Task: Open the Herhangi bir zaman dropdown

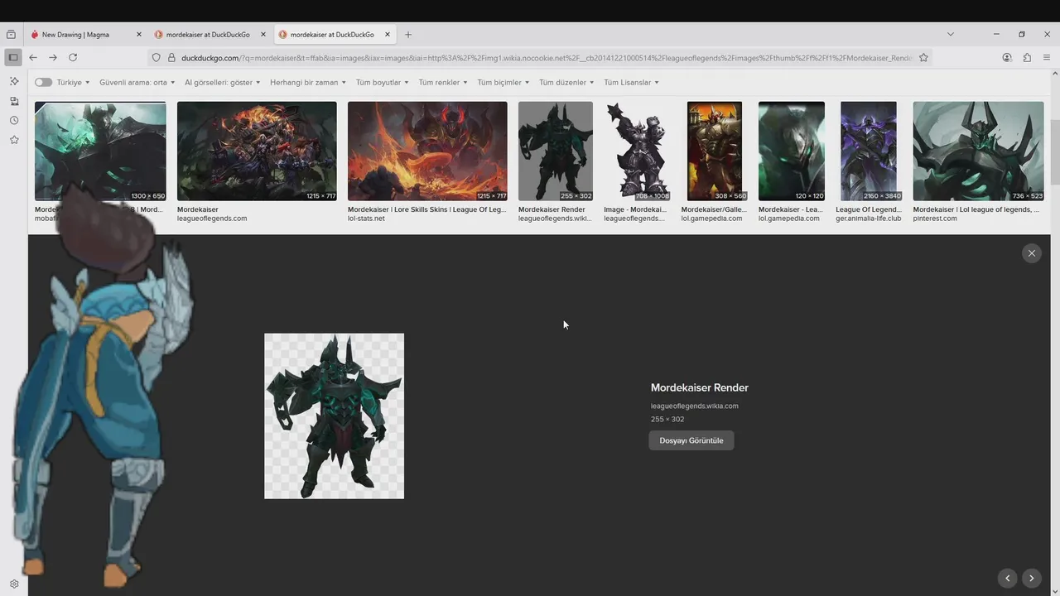Action: click(308, 83)
